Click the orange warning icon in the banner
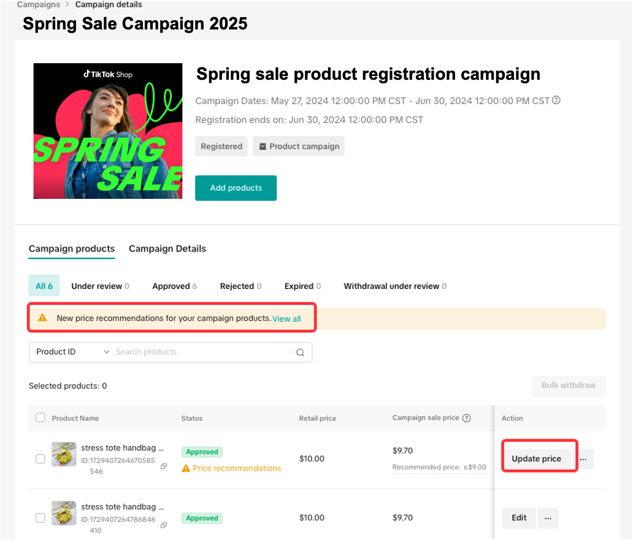 click(42, 318)
